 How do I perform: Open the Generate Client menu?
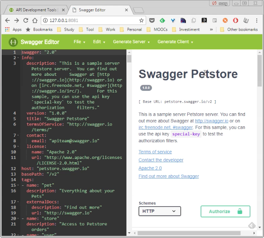pos(175,42)
